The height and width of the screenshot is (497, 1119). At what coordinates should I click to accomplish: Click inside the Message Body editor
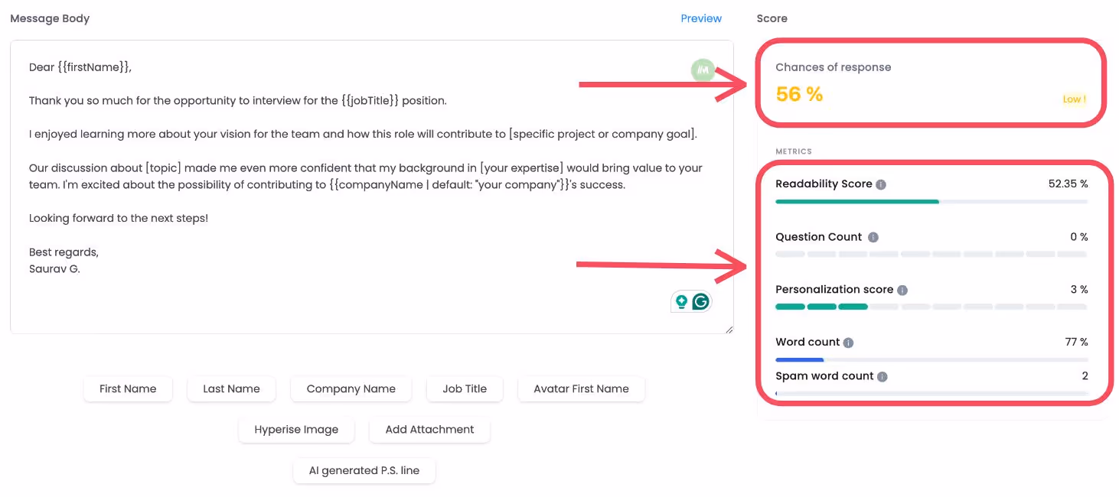[367, 184]
